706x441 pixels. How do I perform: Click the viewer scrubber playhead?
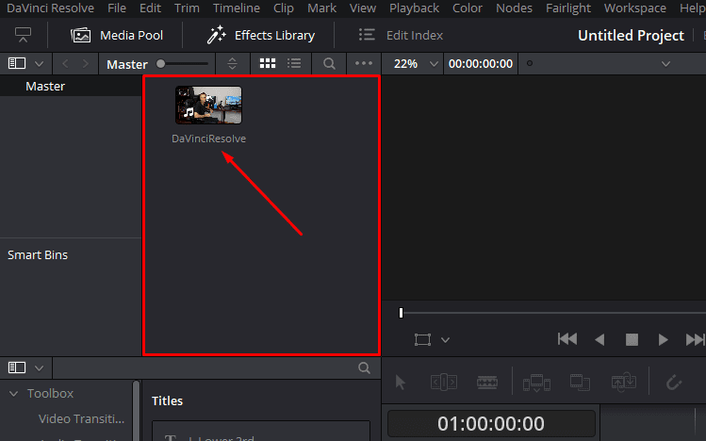tap(401, 313)
